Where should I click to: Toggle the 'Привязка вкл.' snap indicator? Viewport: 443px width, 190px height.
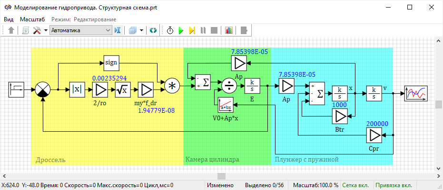point(394,185)
